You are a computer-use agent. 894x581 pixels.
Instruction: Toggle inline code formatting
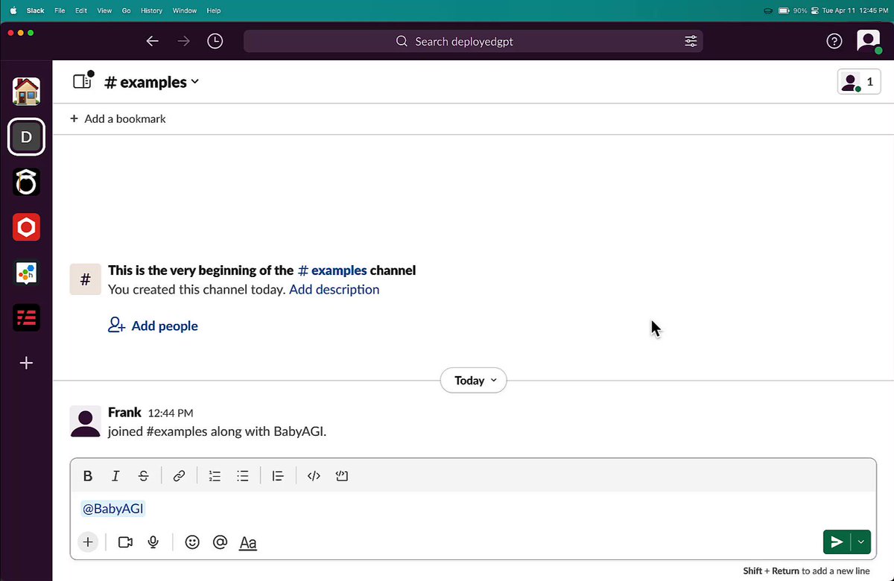point(314,476)
